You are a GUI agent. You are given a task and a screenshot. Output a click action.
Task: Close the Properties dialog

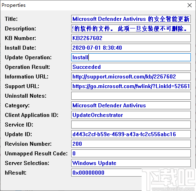[190, 5]
